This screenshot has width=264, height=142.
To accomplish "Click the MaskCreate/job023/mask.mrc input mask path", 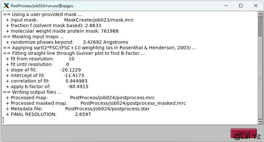I will point(99,20).
